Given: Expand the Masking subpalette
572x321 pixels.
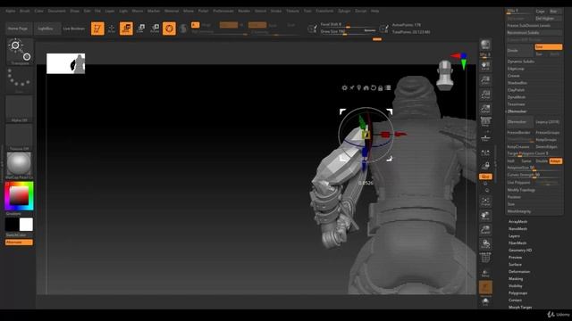Looking at the screenshot, I should 516,279.
